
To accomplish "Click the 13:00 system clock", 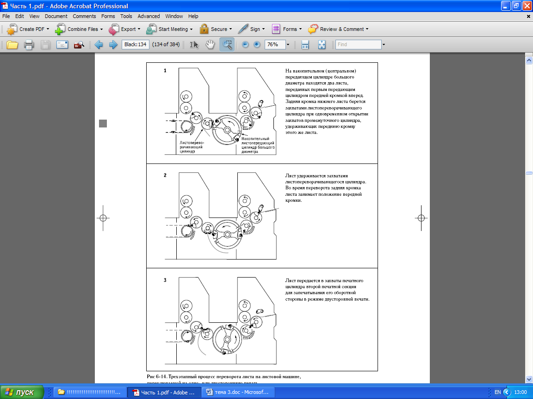I will click(521, 392).
